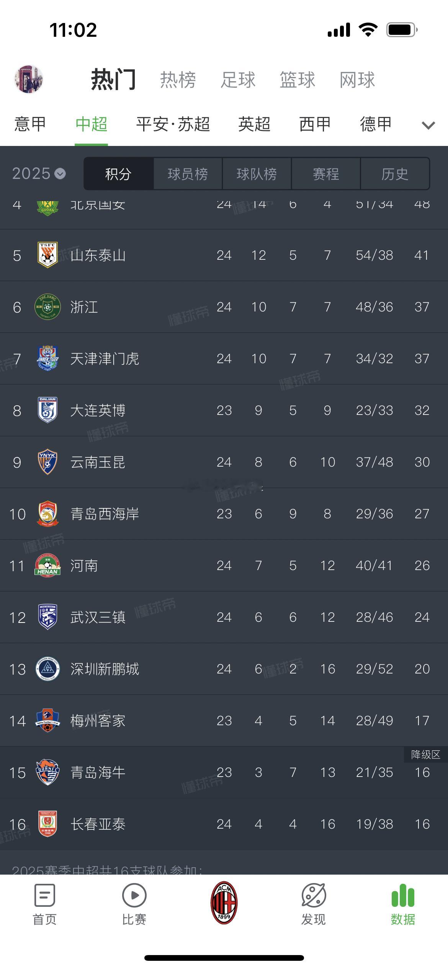Switch to the 赛程 schedule segment
Image resolution: width=448 pixels, height=970 pixels.
pos(326,174)
